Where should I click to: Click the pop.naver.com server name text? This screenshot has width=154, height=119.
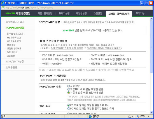[x=65, y=55]
